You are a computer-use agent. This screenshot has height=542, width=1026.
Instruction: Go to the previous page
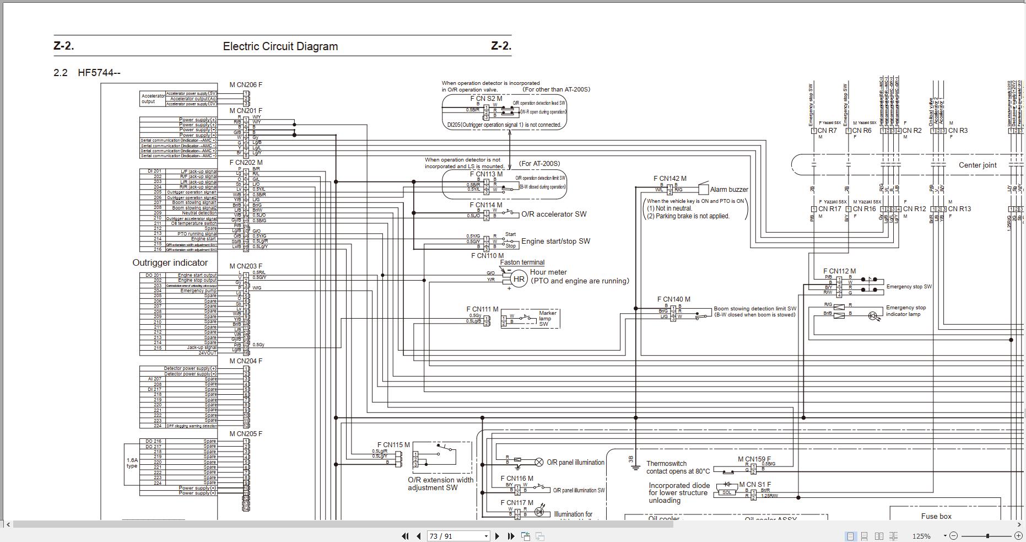tap(418, 536)
